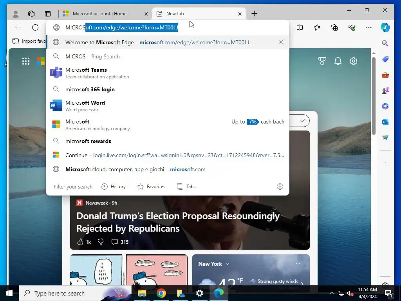Open sidebar Tools briefcase icon
The width and height of the screenshot is (401, 301).
(x=385, y=75)
